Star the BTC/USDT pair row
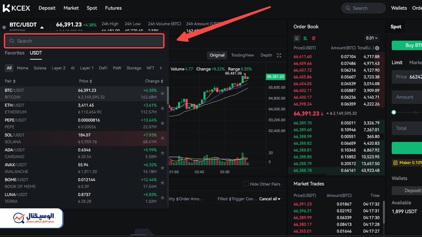The height and width of the screenshot is (237, 422). click(162, 93)
